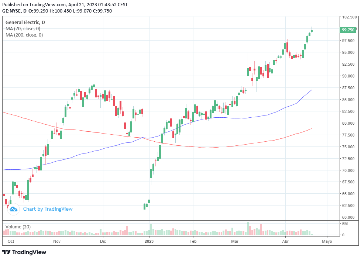The image size is (361, 259).
Task: Open the 'Chart by TradingView' link
Action: [48, 209]
